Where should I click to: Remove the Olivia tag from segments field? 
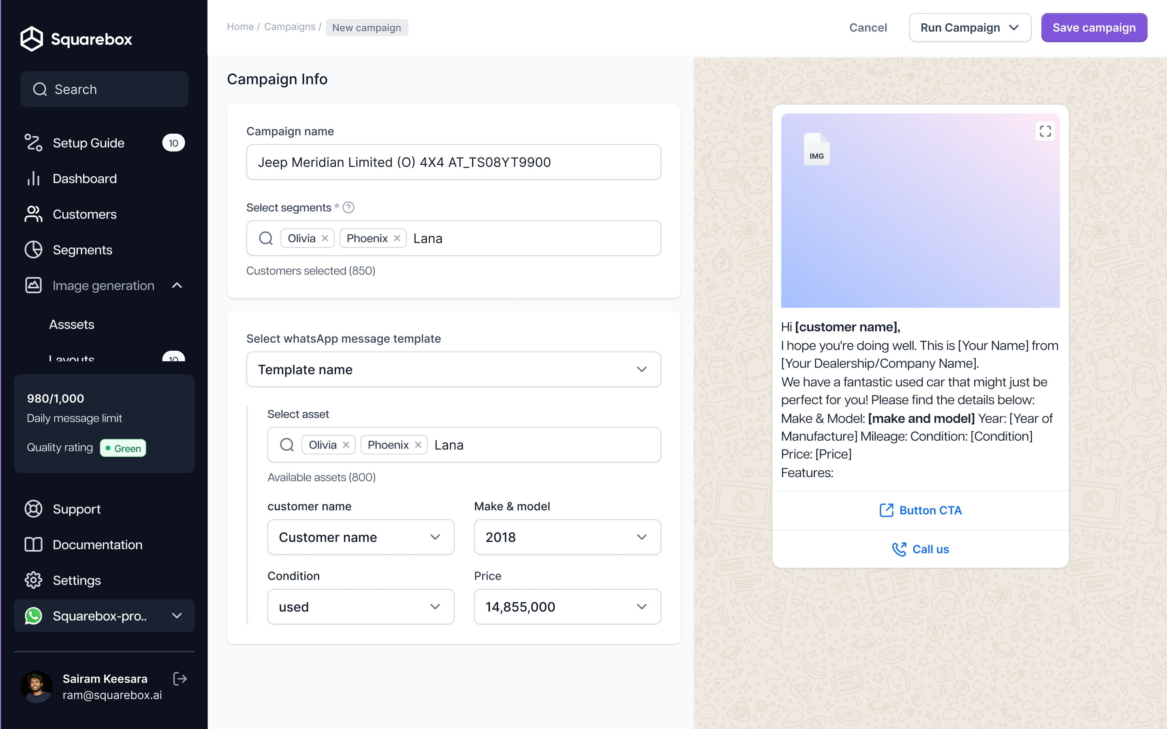coord(325,238)
